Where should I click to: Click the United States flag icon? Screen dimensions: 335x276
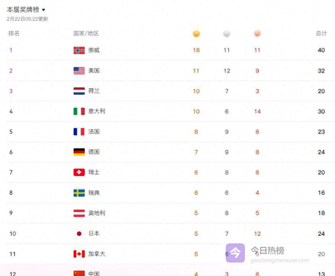pyautogui.click(x=79, y=71)
